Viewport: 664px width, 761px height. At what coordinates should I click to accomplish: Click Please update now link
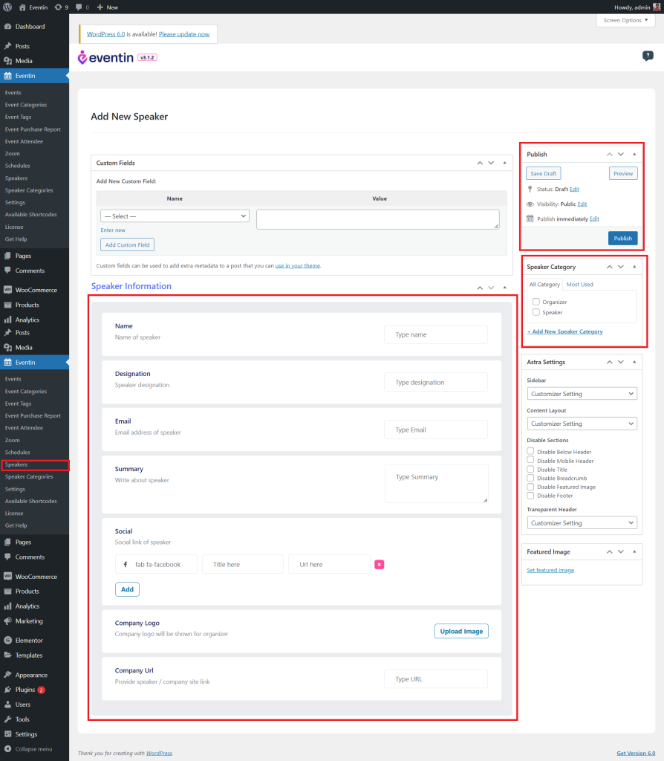(183, 34)
